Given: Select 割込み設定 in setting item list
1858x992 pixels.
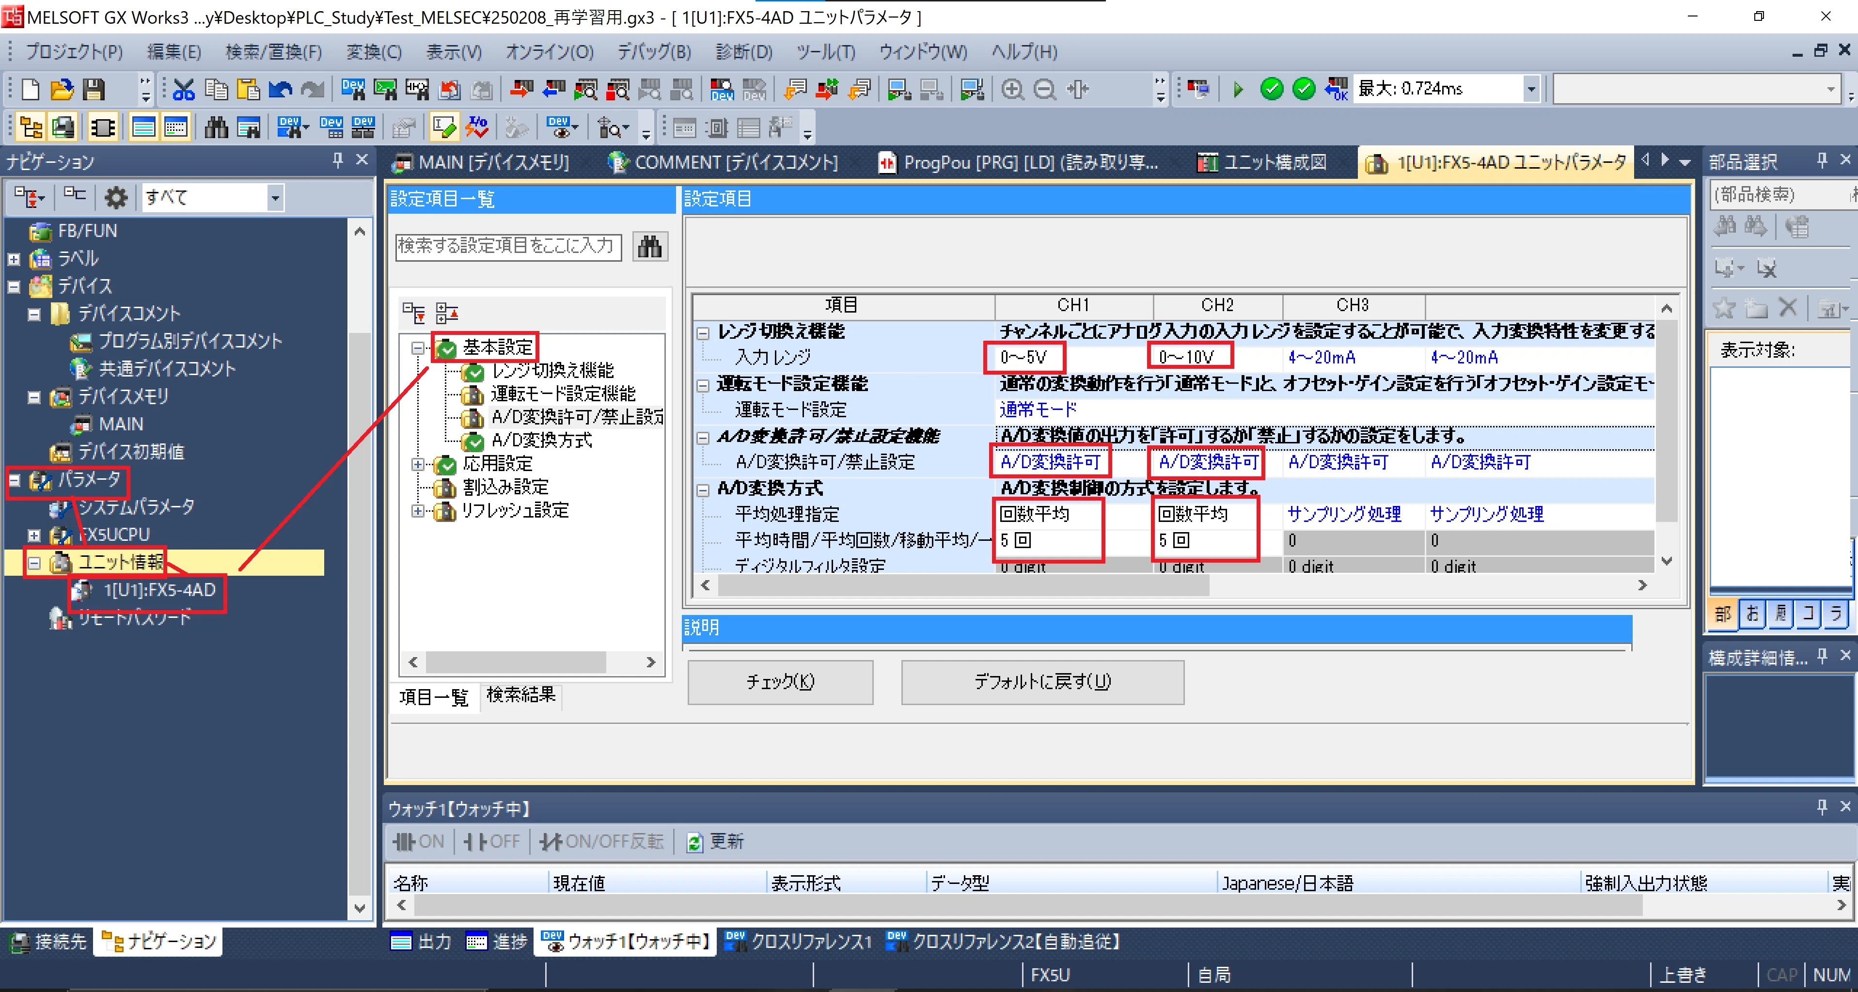Looking at the screenshot, I should click(x=505, y=487).
